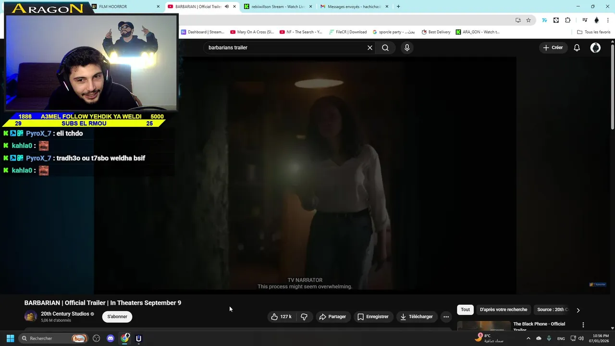Switch to rebiiwillson Stream tab
Viewport: 615px width, 346px height.
tap(278, 7)
